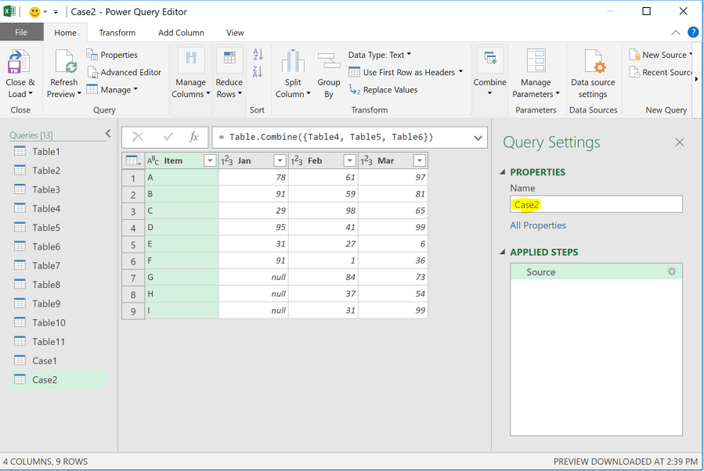
Task: Collapse the APPLIED STEPS section
Action: [x=503, y=252]
